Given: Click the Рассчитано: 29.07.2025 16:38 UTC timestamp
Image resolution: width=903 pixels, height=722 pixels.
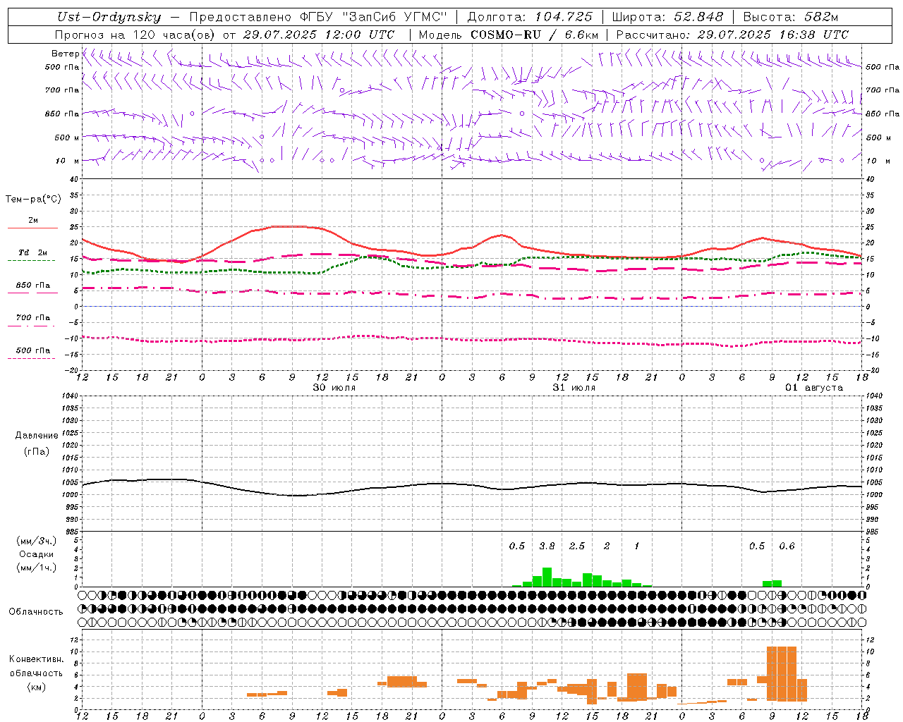Looking at the screenshot, I should [x=732, y=35].
